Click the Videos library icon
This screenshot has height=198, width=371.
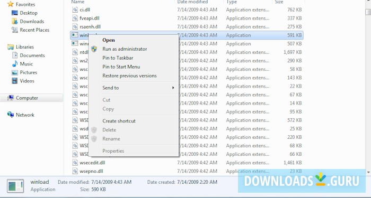tap(15, 81)
